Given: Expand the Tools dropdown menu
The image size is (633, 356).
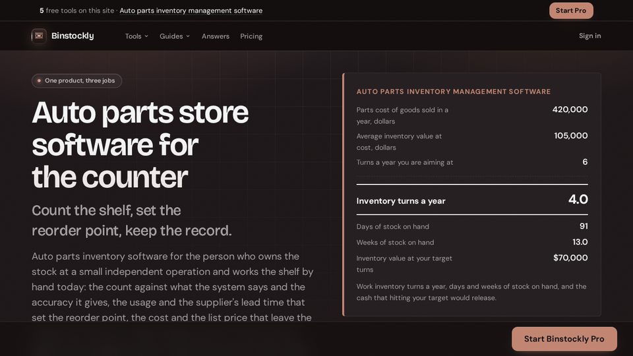Looking at the screenshot, I should coord(136,36).
